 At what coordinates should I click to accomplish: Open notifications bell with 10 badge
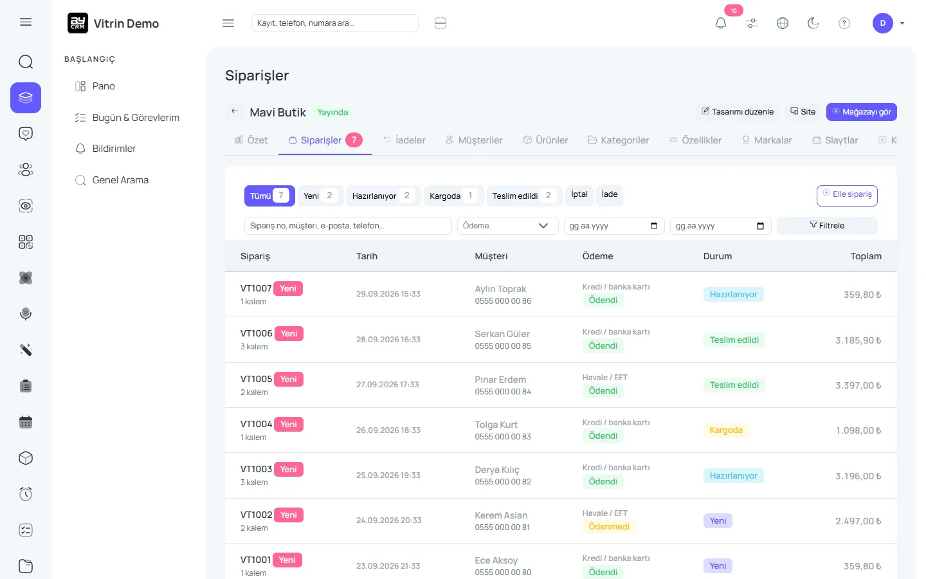[x=721, y=23]
